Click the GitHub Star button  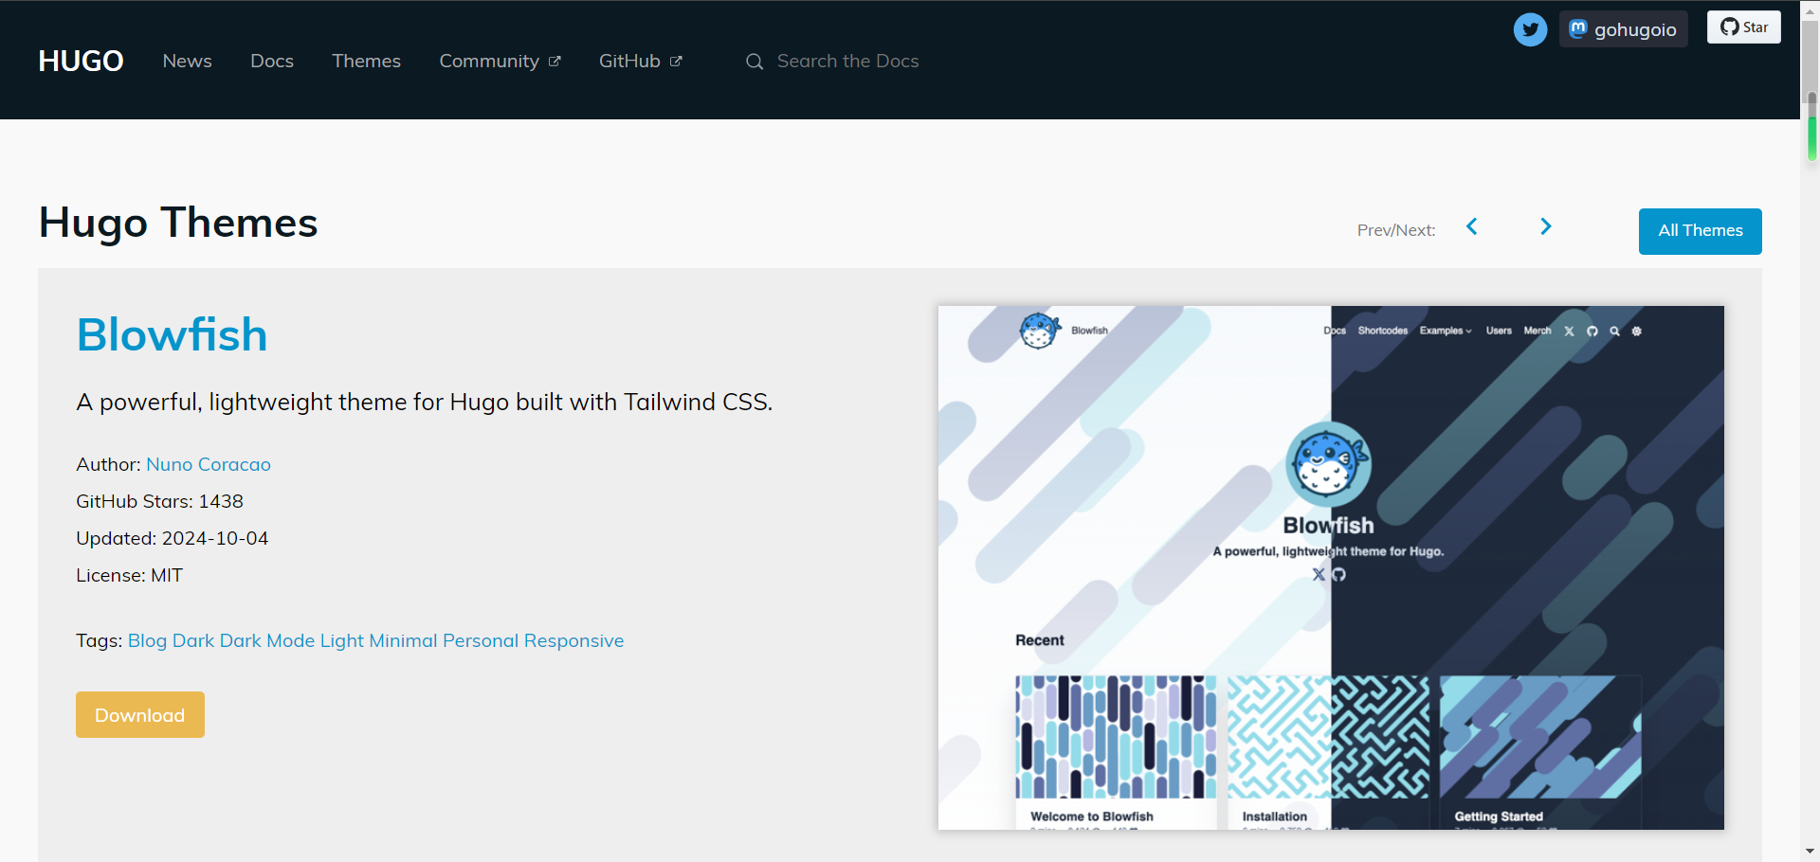click(1744, 27)
